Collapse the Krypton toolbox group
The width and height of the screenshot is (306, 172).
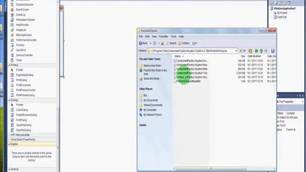9,144
